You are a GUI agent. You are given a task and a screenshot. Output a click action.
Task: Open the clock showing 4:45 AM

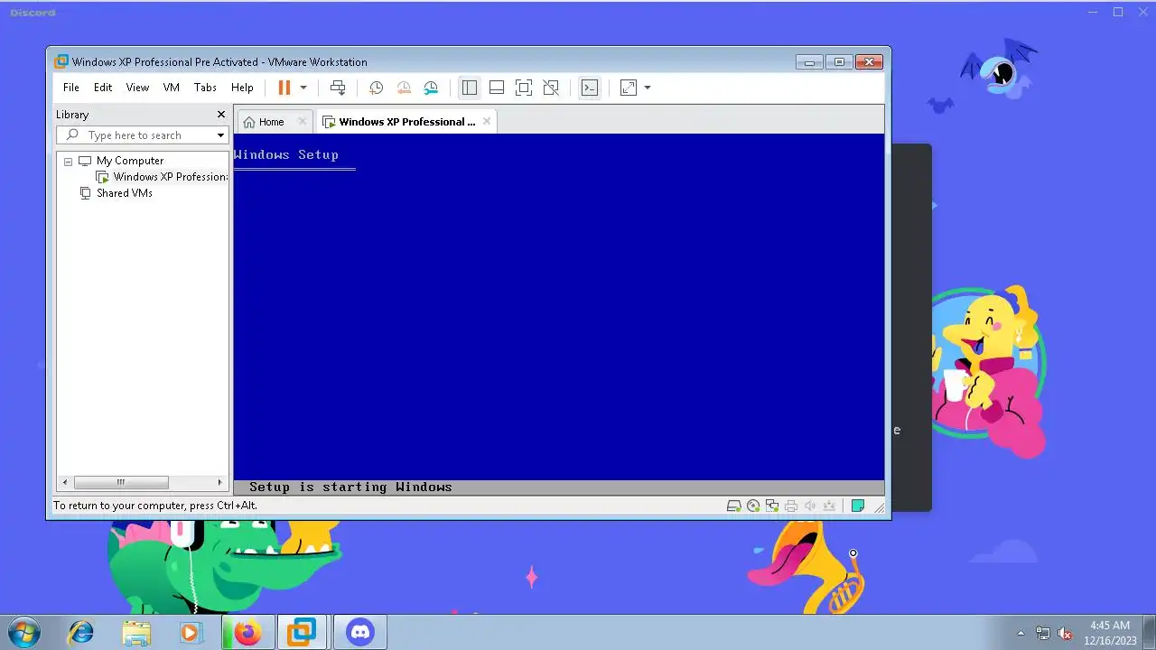[1110, 632]
